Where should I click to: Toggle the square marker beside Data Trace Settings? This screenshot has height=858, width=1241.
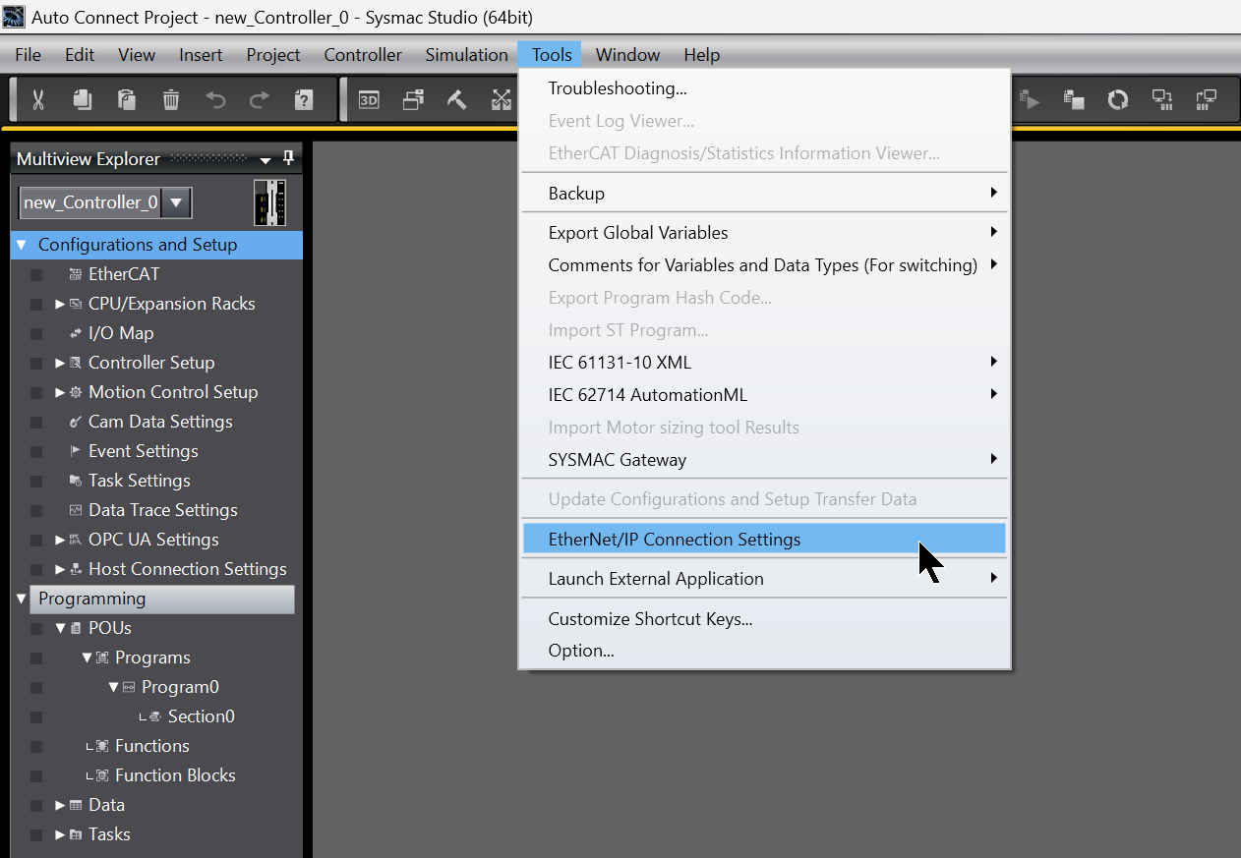point(36,511)
